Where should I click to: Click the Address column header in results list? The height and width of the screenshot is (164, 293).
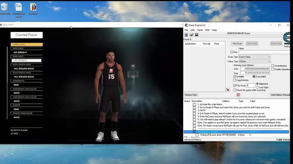[190, 44]
